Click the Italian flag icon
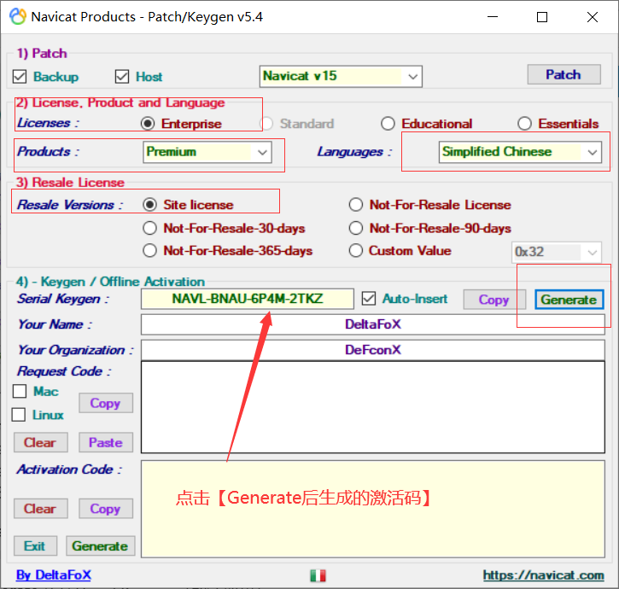The image size is (619, 589). click(318, 575)
